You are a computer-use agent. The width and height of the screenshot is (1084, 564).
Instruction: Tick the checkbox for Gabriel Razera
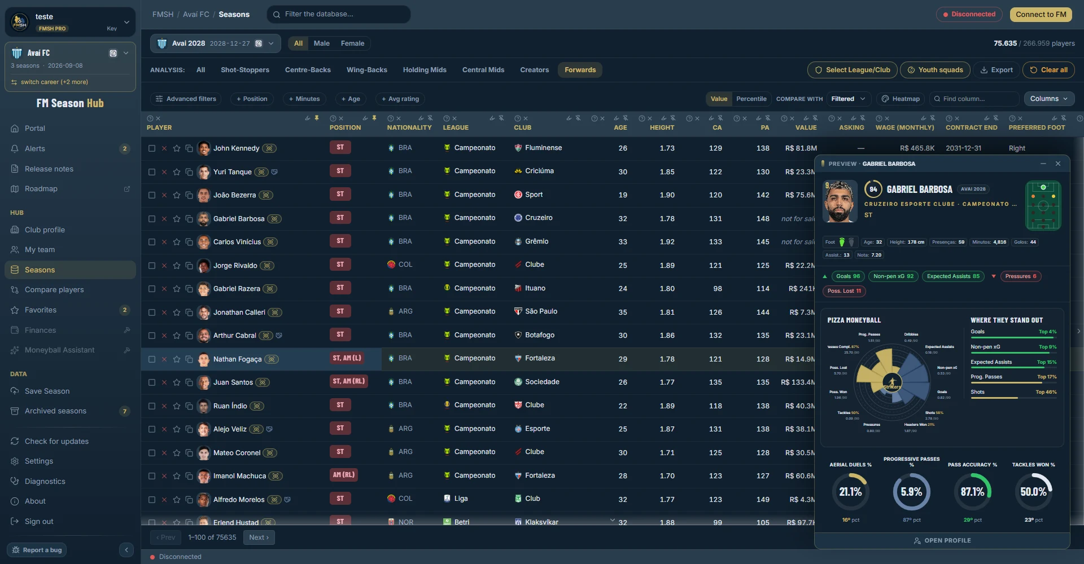152,289
